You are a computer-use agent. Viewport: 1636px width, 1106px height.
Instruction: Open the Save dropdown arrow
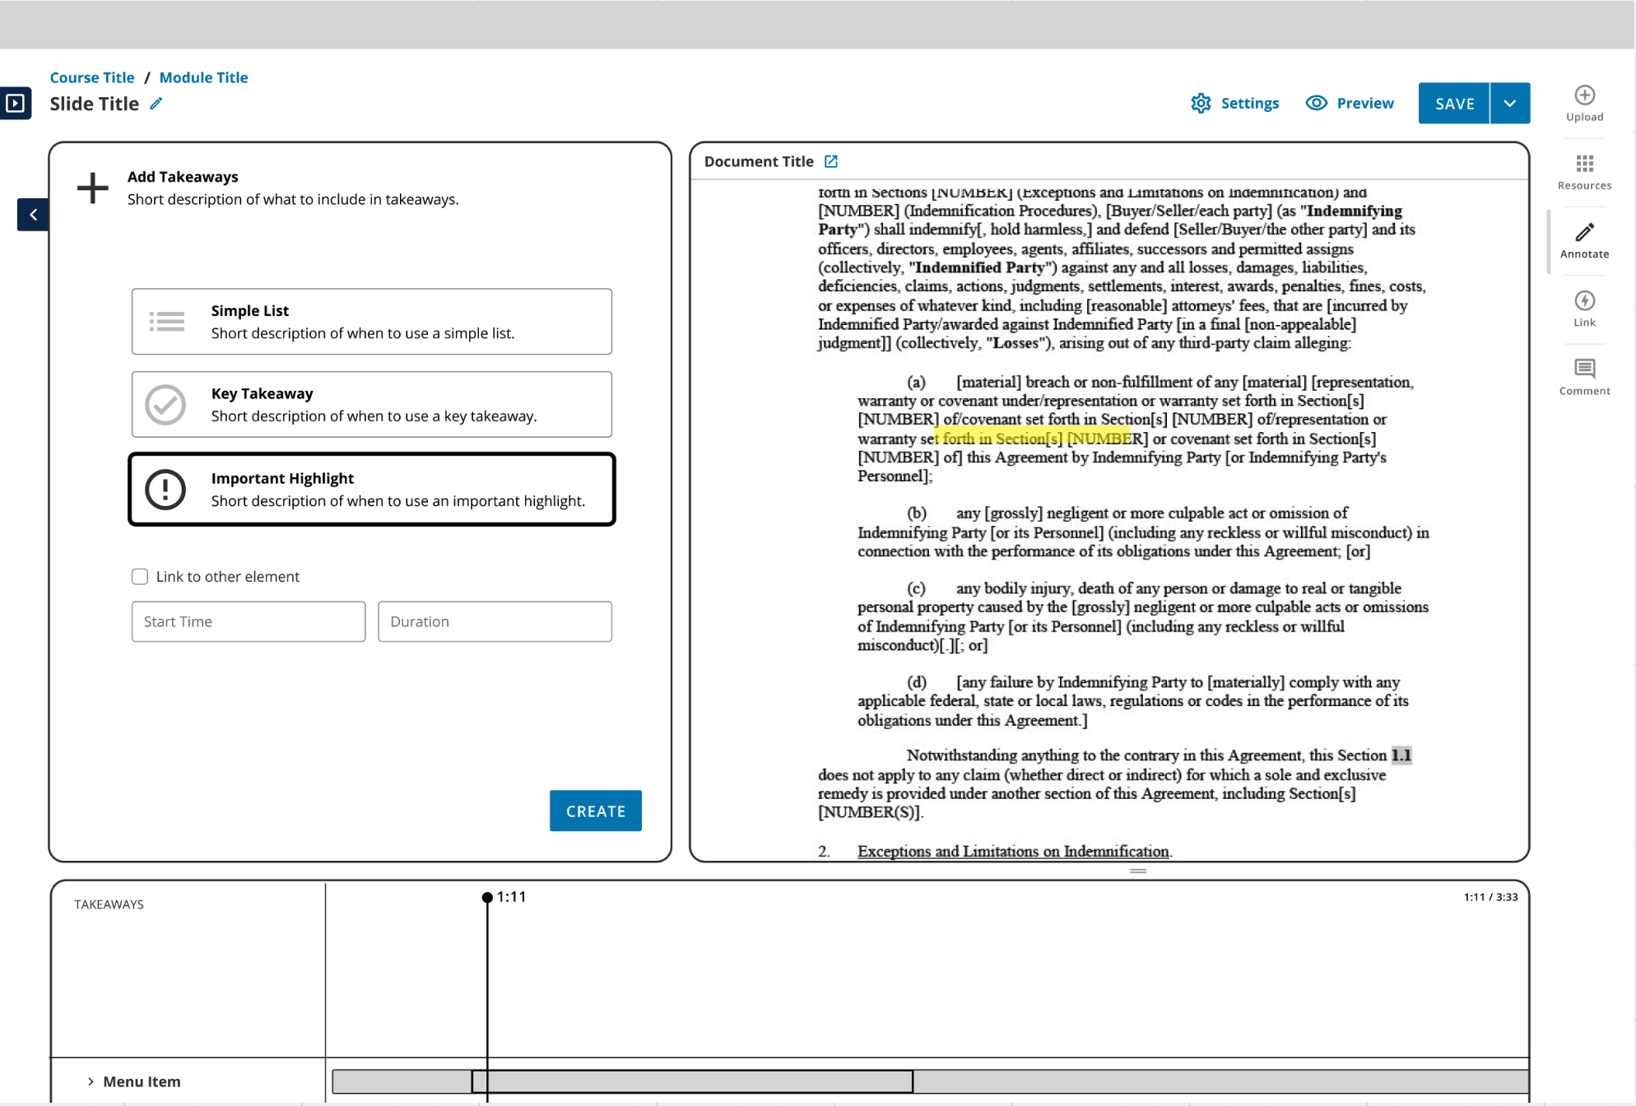pyautogui.click(x=1509, y=104)
